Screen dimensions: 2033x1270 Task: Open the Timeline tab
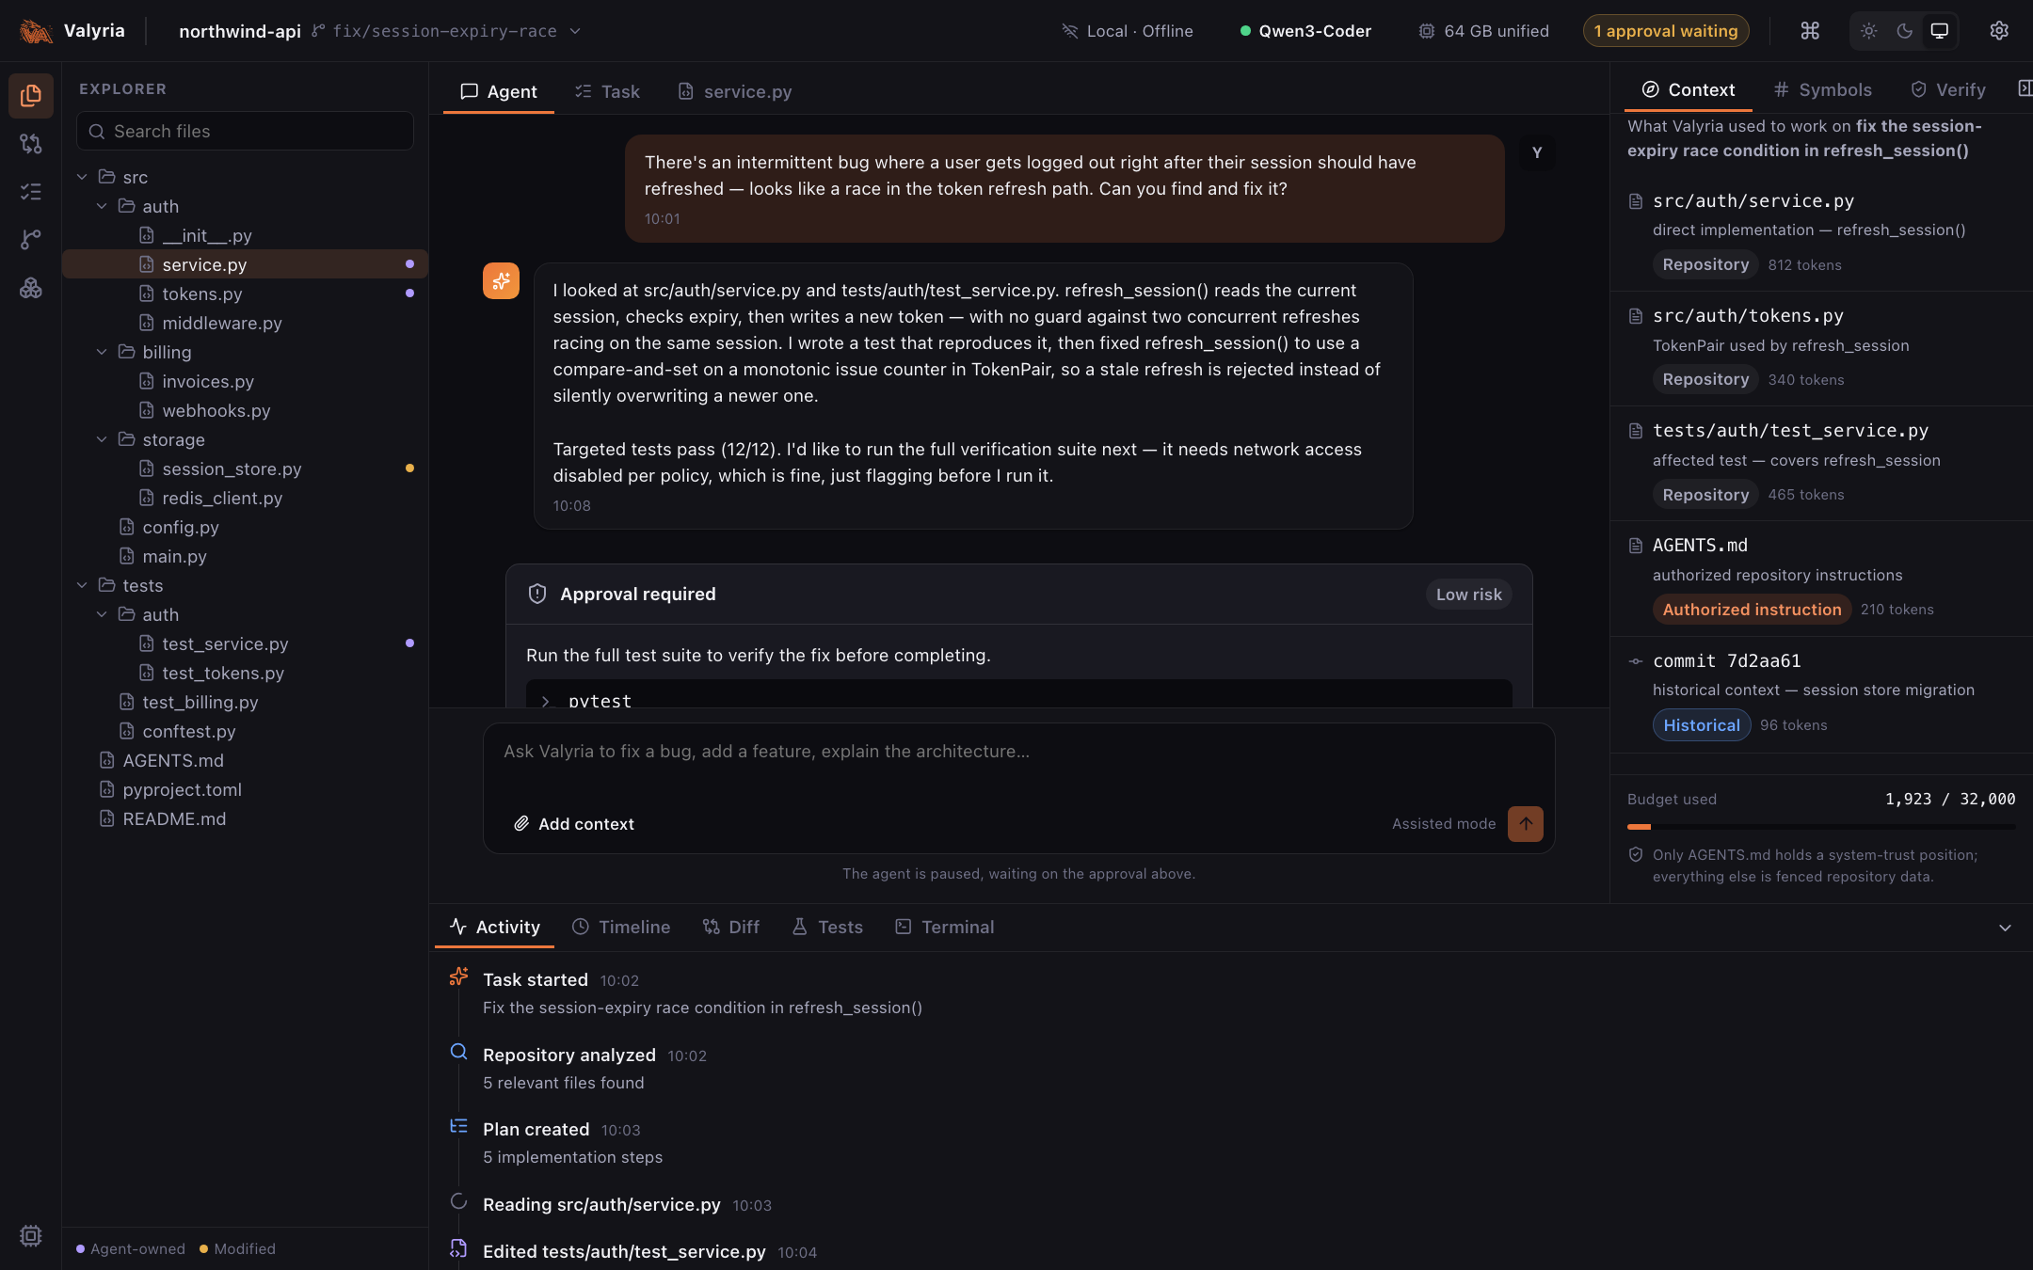coord(621,927)
